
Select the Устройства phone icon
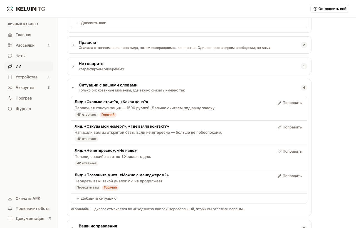(10, 77)
